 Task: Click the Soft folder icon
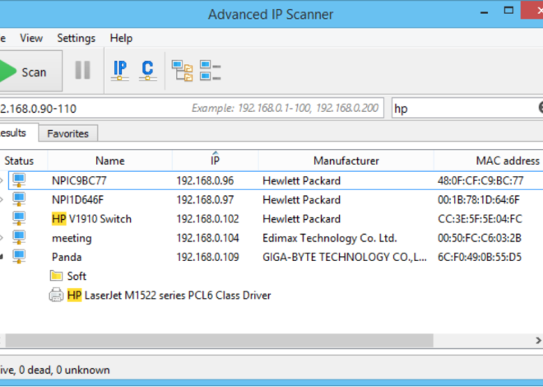pos(56,276)
